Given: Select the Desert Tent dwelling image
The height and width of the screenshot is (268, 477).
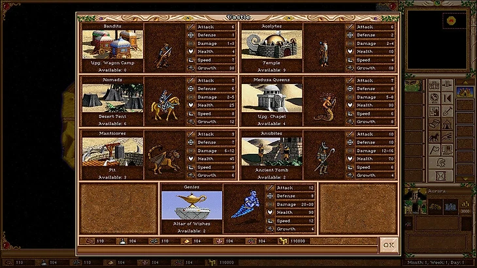Looking at the screenshot, I should point(112,98).
